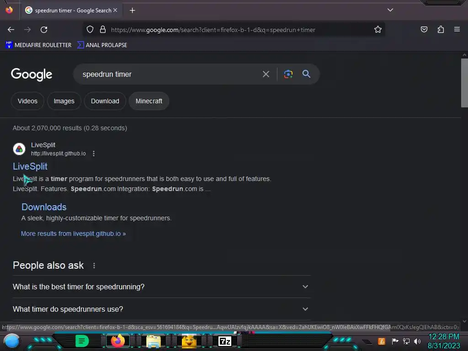Open MEDIAFIRE ROULETTER bookmark
468x351 pixels.
[x=38, y=45]
